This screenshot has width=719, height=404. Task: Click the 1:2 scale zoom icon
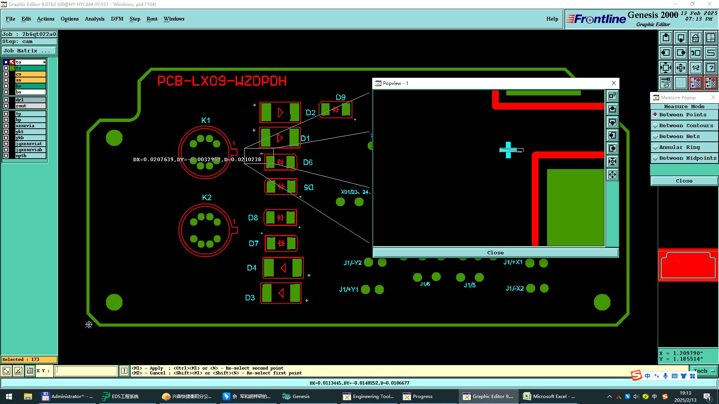[x=696, y=68]
